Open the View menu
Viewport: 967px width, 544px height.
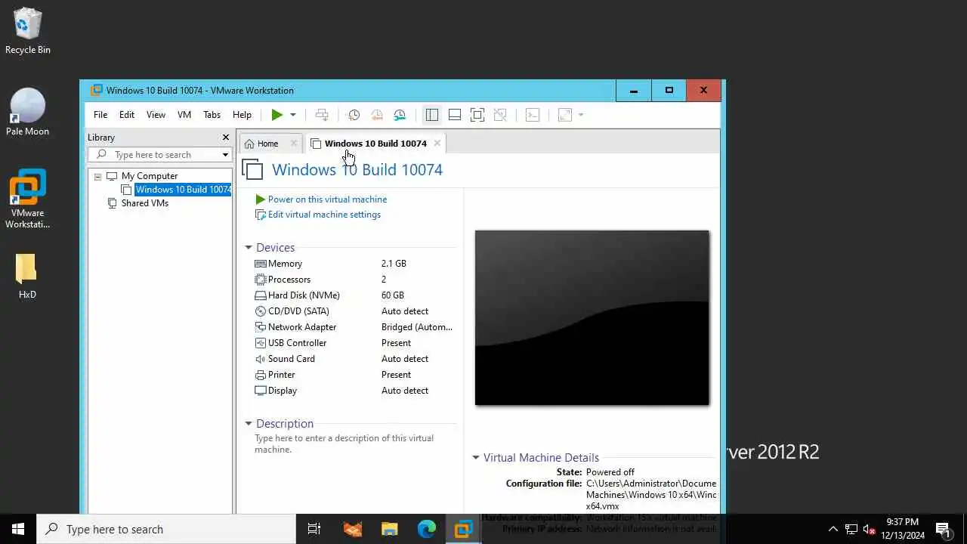tap(156, 115)
